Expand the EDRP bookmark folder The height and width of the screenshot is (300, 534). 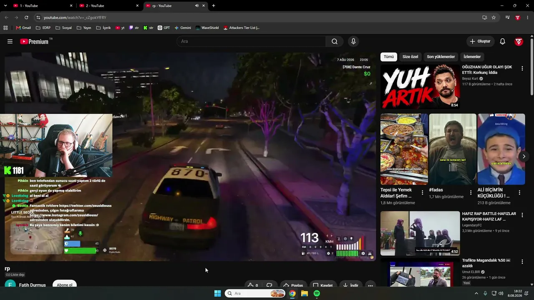(x=43, y=28)
